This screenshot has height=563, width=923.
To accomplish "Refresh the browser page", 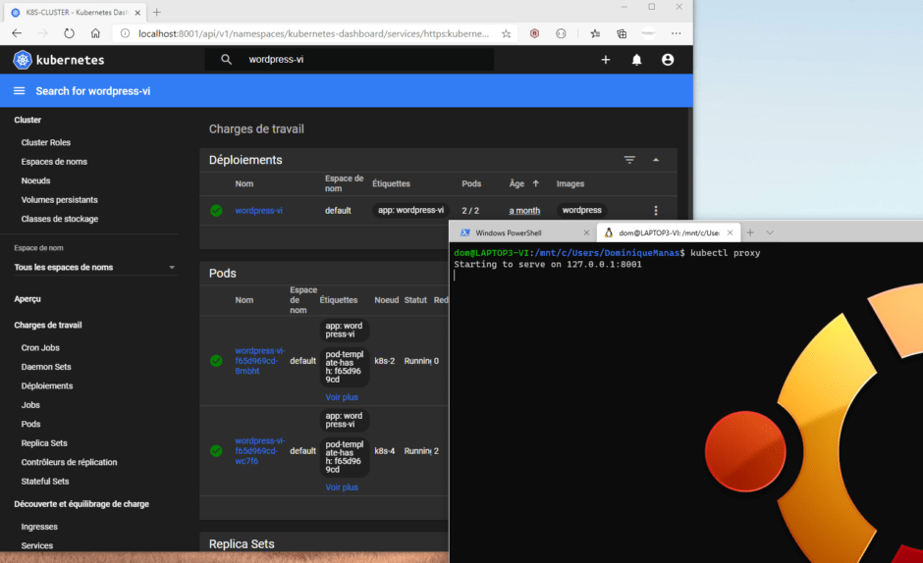I will (x=69, y=33).
